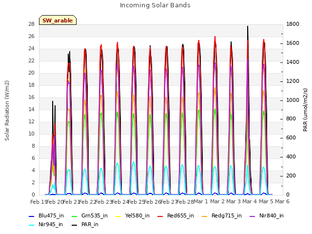The image size is (312, 234).
Task: Click the Feb 19 x-axis date label
Action: pyautogui.click(x=39, y=202)
